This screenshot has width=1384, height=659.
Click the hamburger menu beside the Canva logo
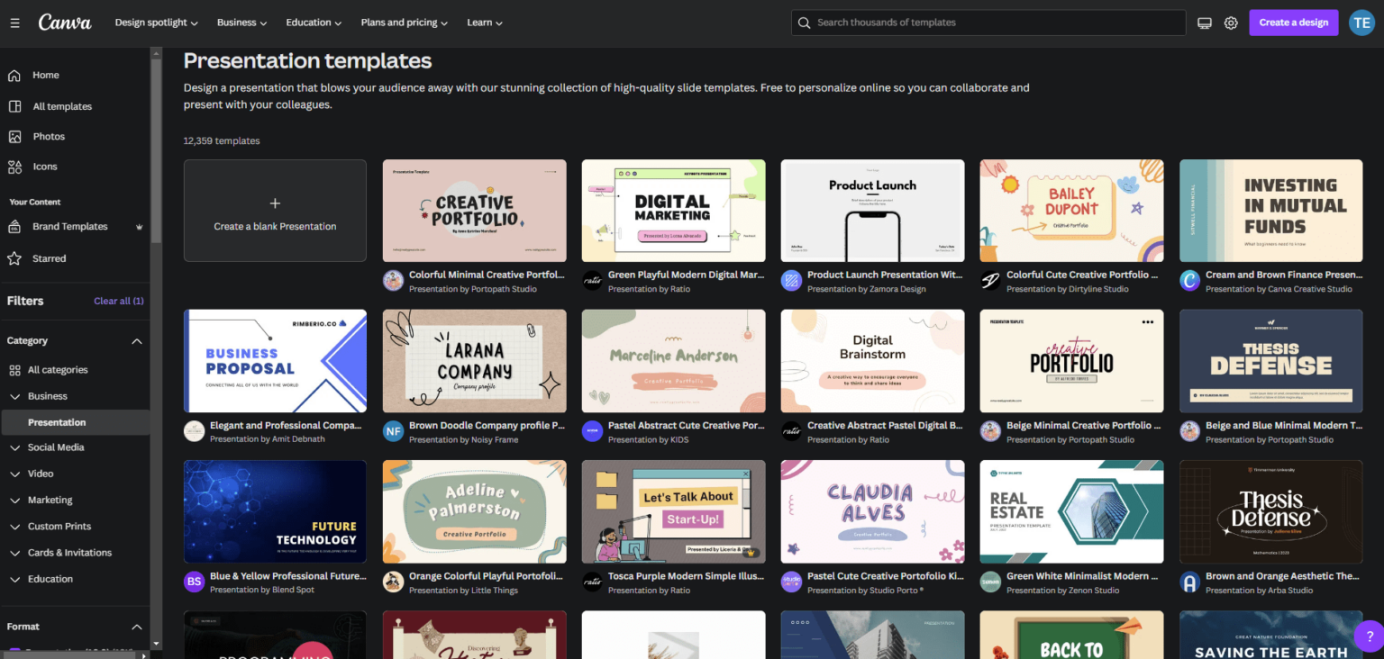pyautogui.click(x=14, y=23)
